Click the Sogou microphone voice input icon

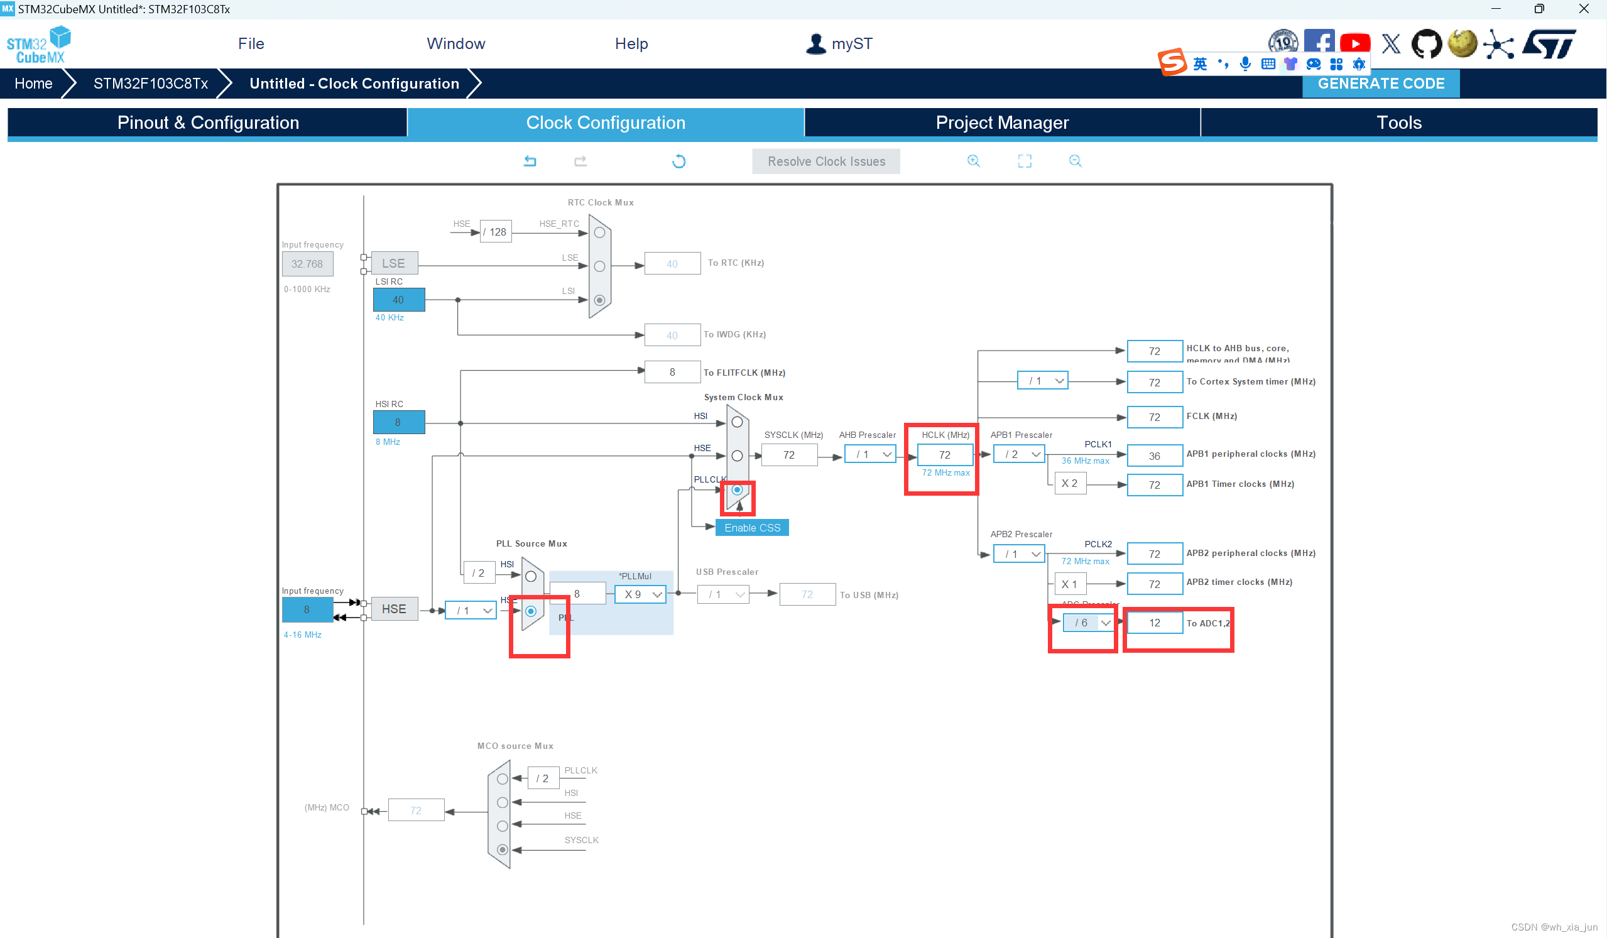[1245, 63]
